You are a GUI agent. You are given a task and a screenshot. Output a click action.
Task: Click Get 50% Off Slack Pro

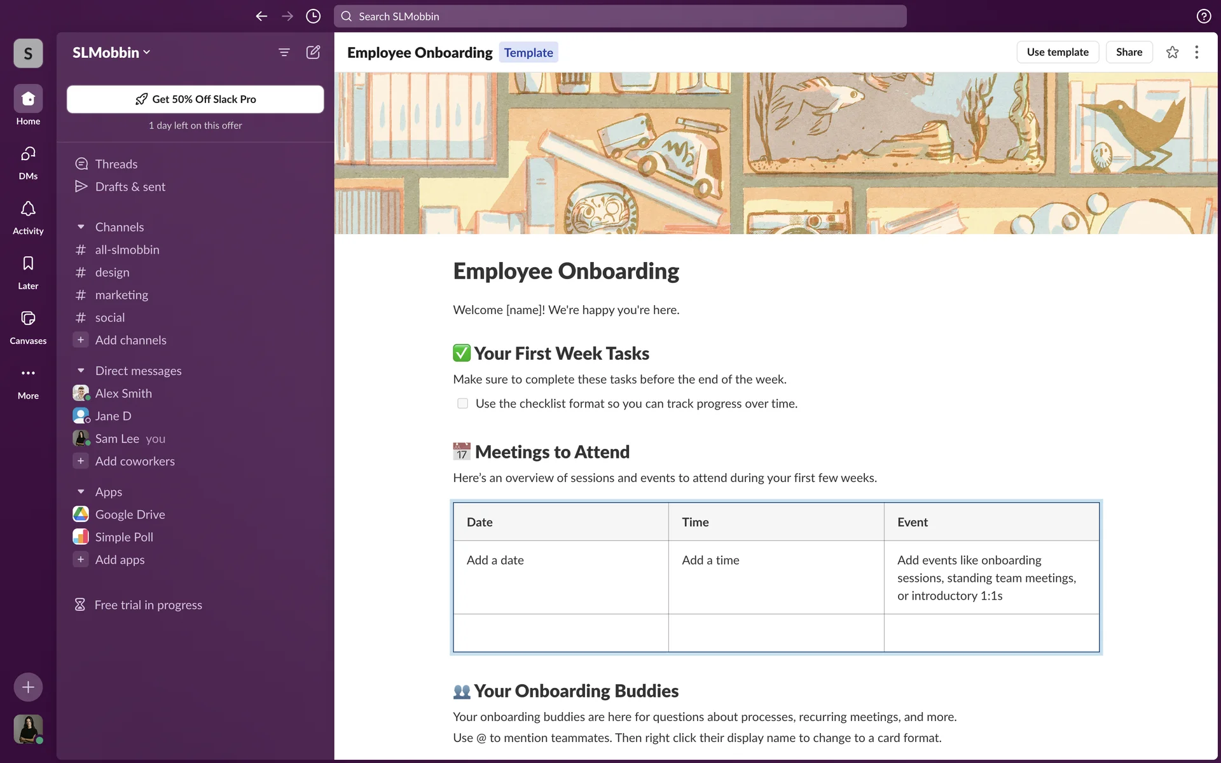pyautogui.click(x=195, y=99)
